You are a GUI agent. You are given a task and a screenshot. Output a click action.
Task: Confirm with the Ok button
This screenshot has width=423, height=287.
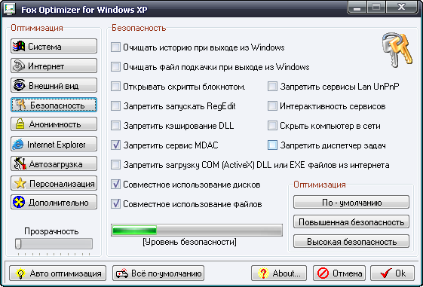392,273
